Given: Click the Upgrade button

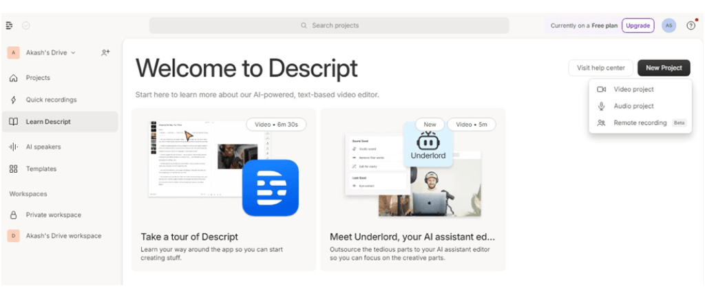Looking at the screenshot, I should pos(638,25).
